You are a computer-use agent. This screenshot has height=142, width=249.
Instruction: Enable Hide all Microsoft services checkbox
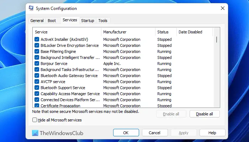click(x=35, y=120)
